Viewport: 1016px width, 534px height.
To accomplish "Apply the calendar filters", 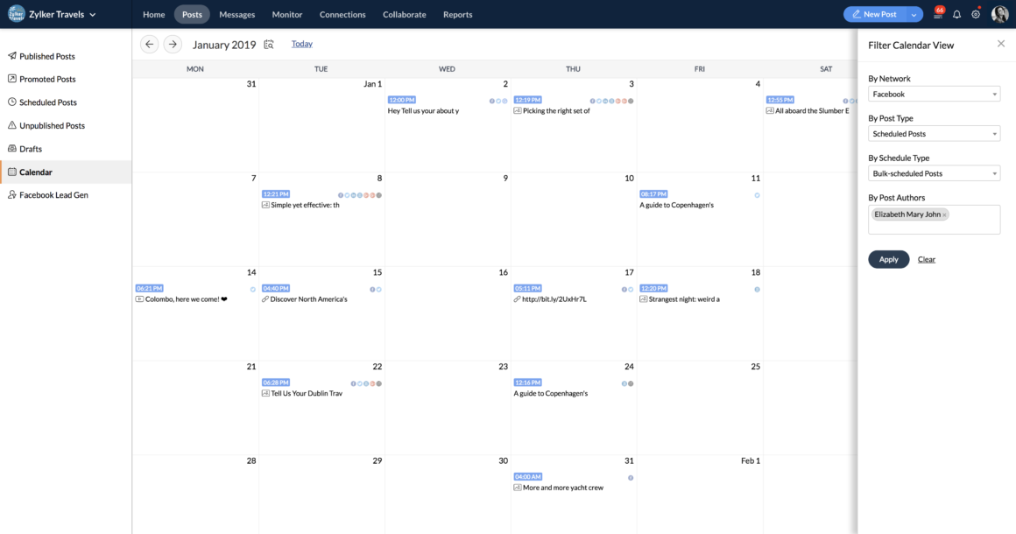I will (x=888, y=259).
